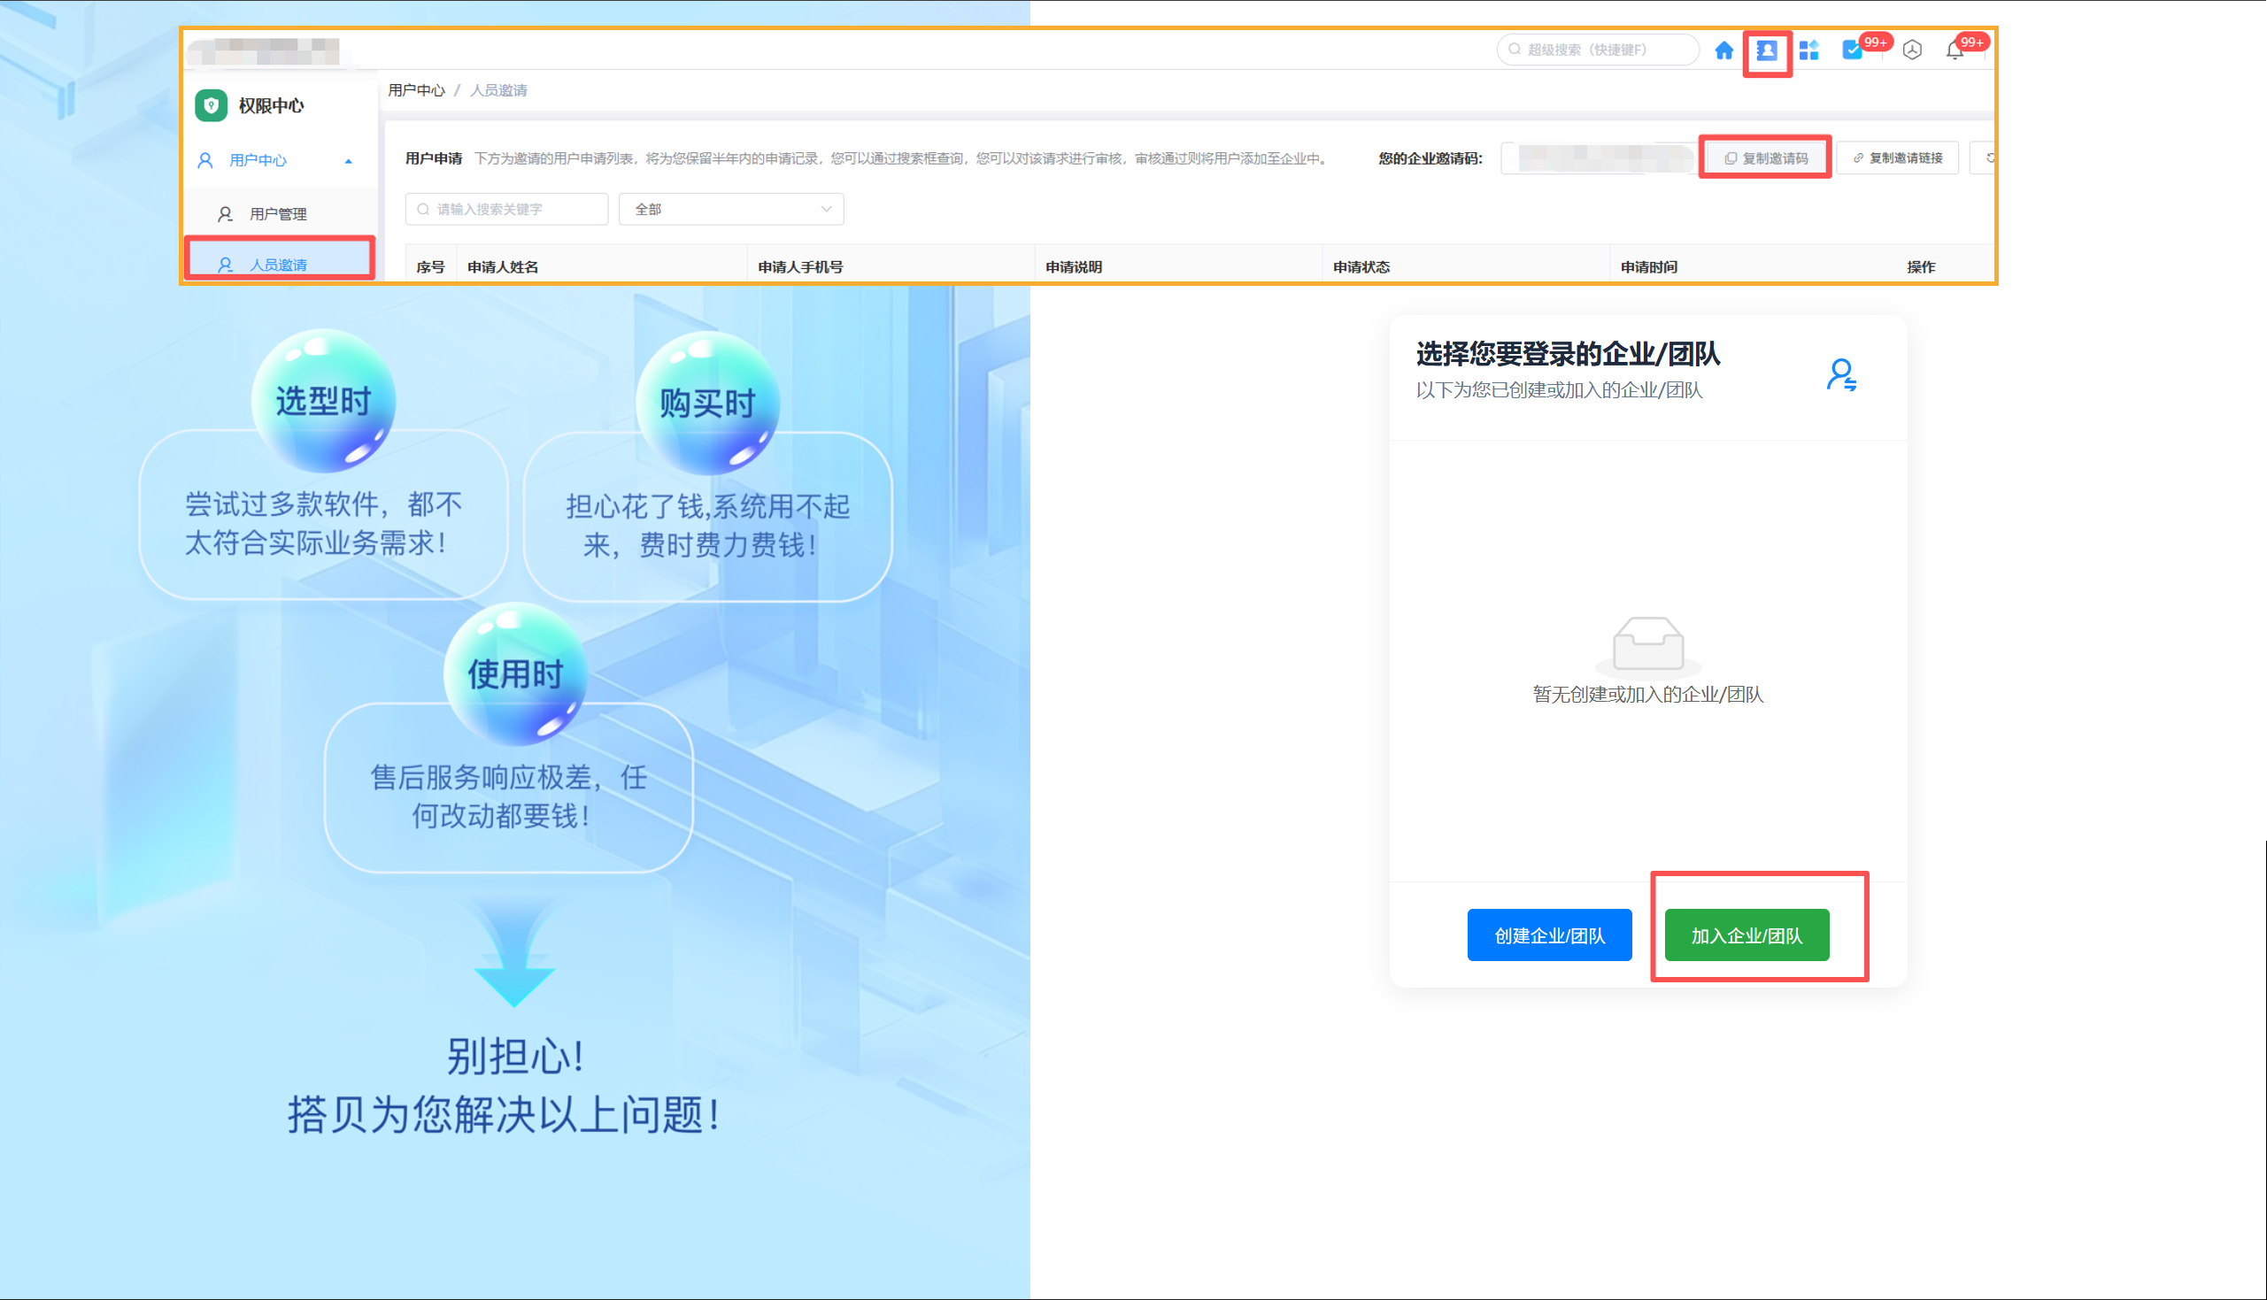Click 用户中心 in the breadcrumb
Image resolution: width=2267 pixels, height=1300 pixels.
[416, 90]
